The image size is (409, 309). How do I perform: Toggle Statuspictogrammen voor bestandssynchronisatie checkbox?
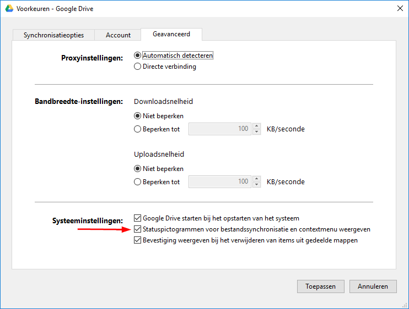[137, 229]
